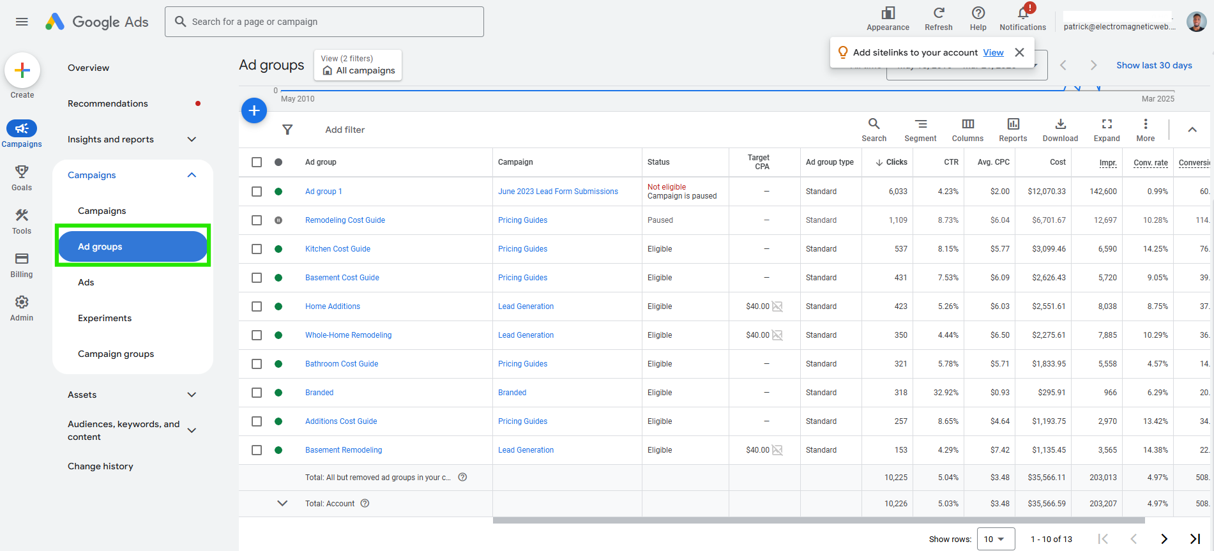The height and width of the screenshot is (551, 1214).
Task: Click the search for page or campaign field
Action: coord(324,22)
